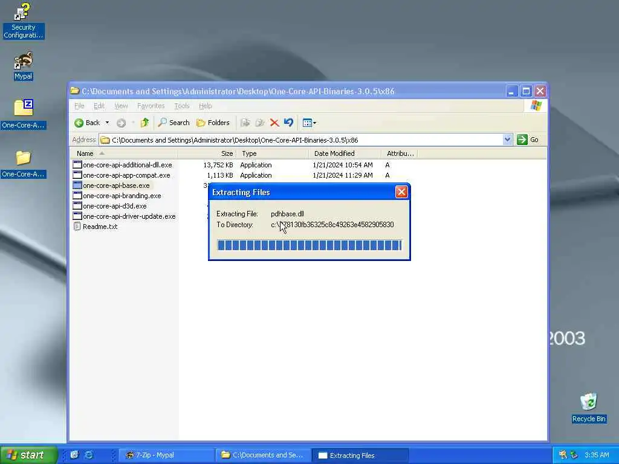Select one-core-api-additional-dll.exe file
This screenshot has height=464, width=619.
click(122, 165)
